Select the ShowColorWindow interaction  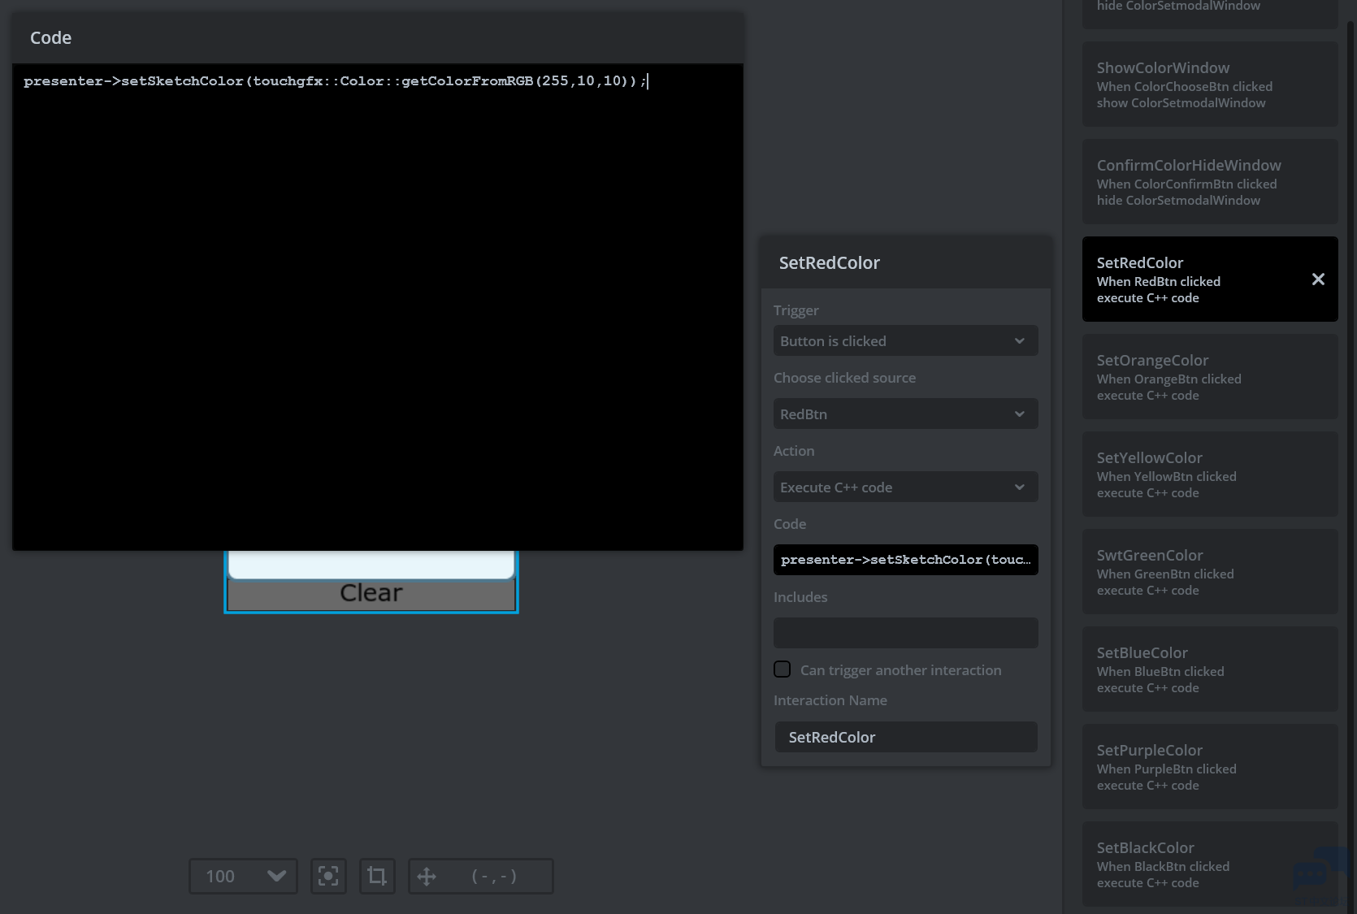1209,84
